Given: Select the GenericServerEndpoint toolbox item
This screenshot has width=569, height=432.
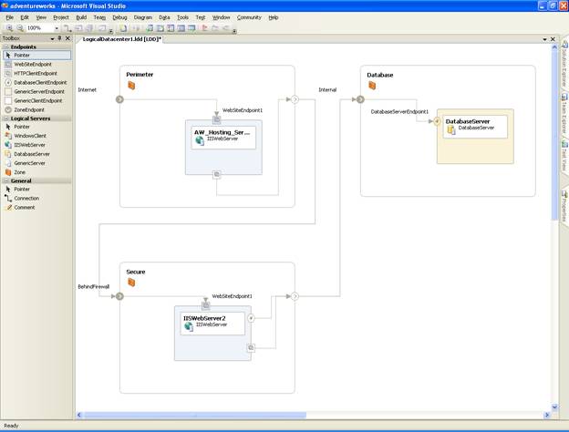Looking at the screenshot, I should click(37, 91).
